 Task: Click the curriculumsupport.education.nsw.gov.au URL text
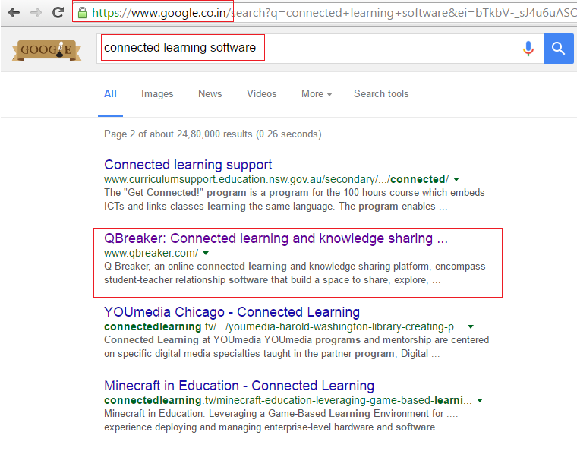click(276, 179)
